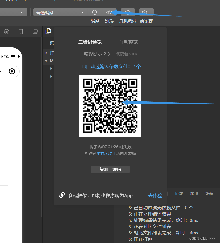220x243 pixels.
Task: Click the 去体验 link
Action: (x=155, y=195)
